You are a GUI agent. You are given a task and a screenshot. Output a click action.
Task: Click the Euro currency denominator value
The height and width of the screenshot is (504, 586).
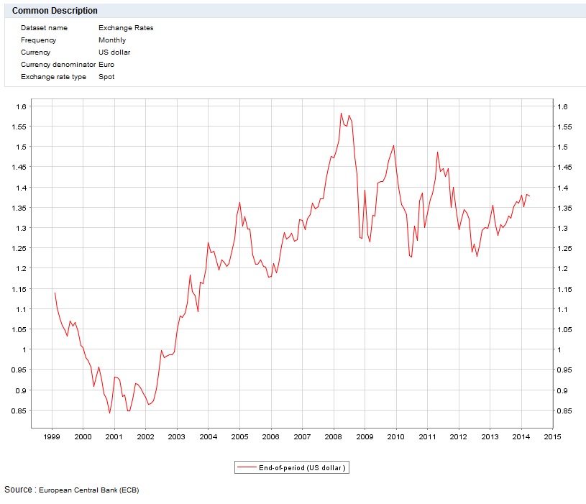tap(106, 65)
